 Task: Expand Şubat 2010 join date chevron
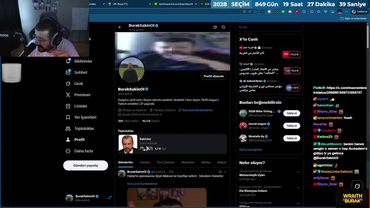(161, 115)
